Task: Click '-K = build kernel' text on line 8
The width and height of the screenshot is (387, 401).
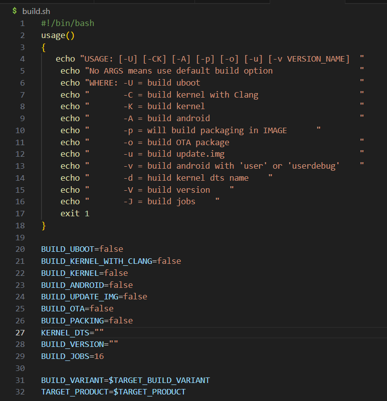Action: (164, 107)
